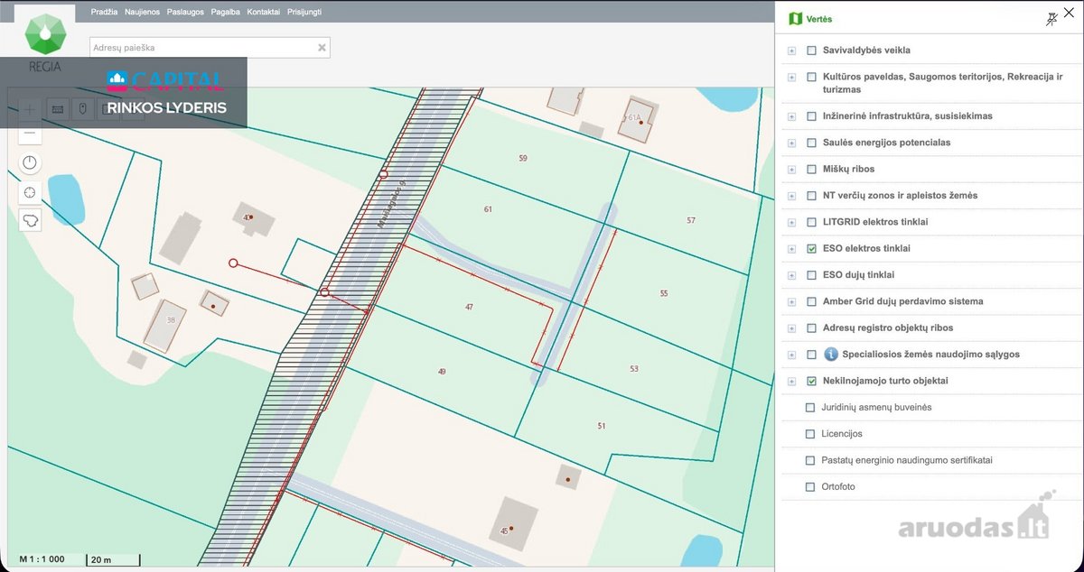Reset map rotation with compass button
Viewport: 1084px width, 572px height.
30,163
